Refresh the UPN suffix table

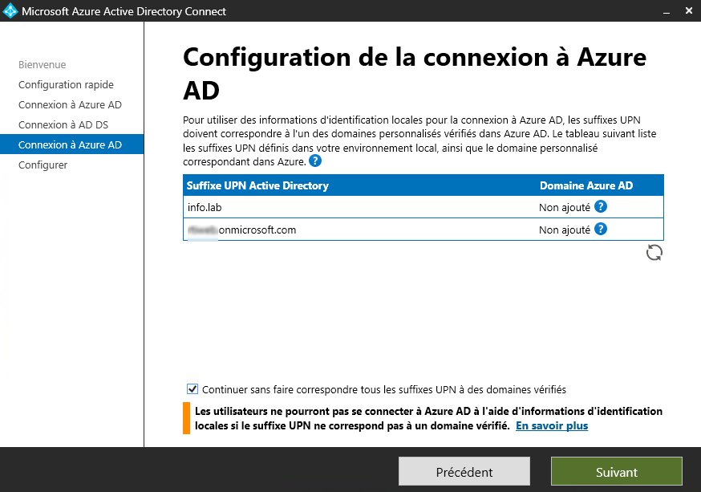click(654, 253)
